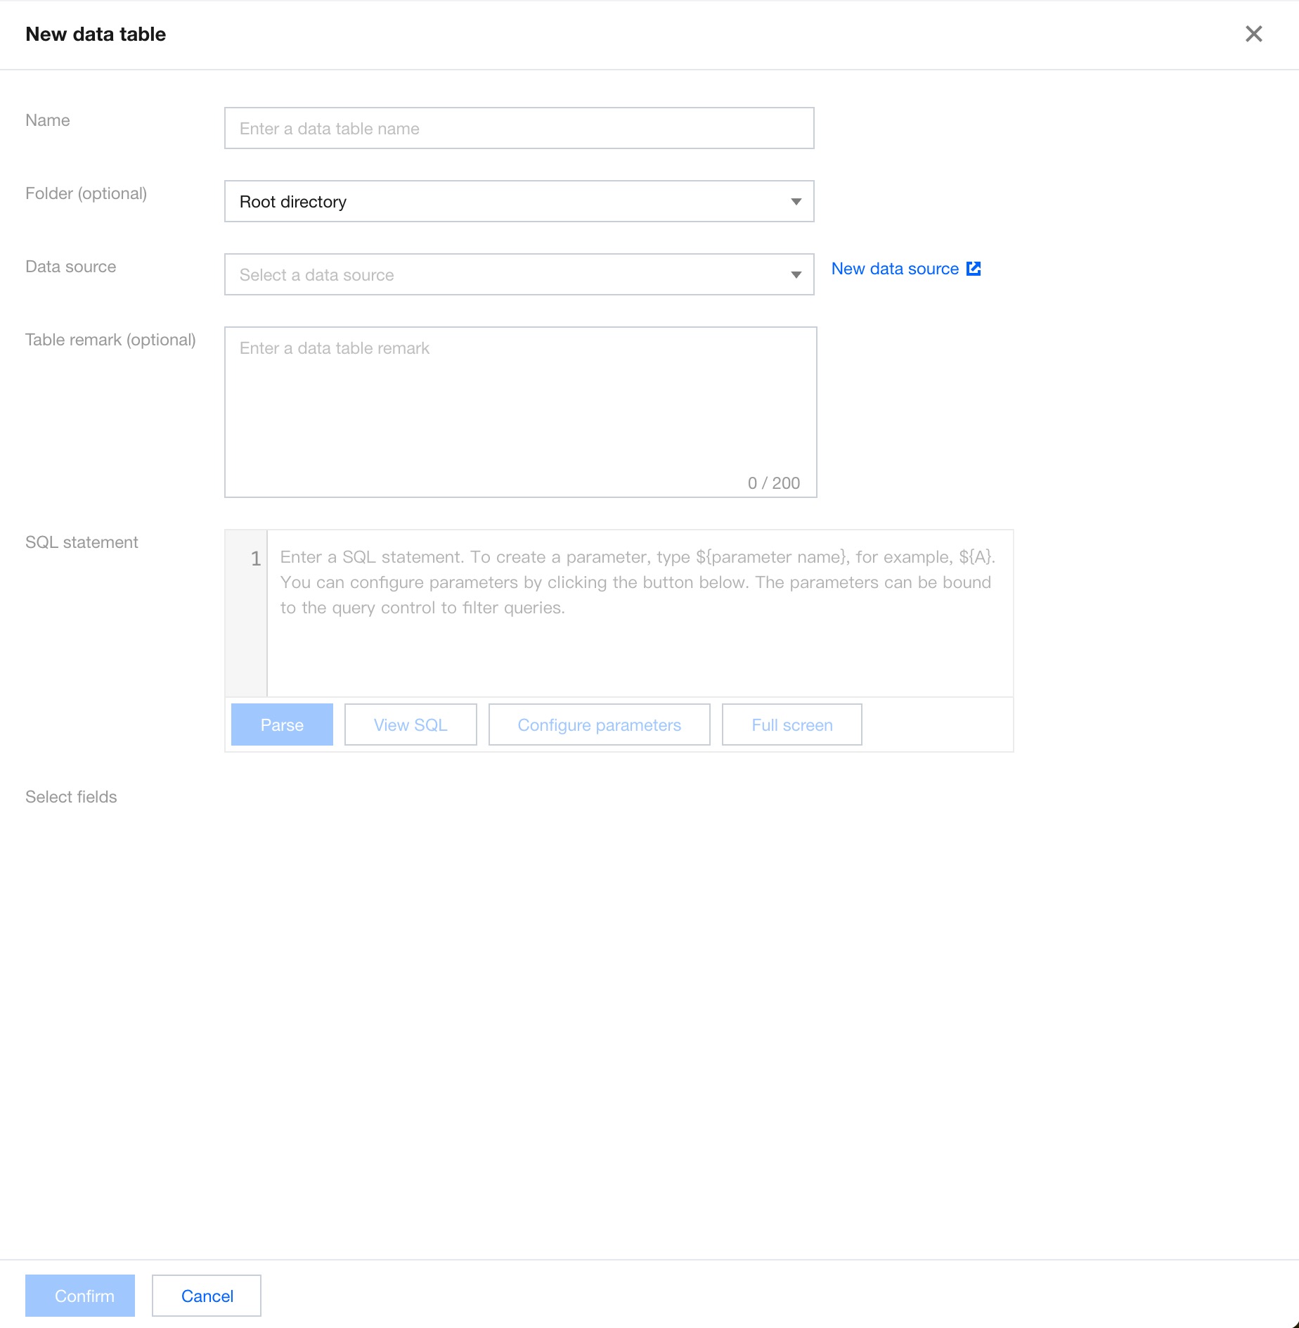
Task: Click the external link icon beside New data source
Action: pos(974,269)
